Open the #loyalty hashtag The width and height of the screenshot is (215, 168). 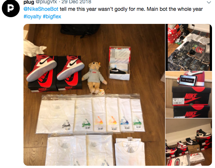coord(32,16)
